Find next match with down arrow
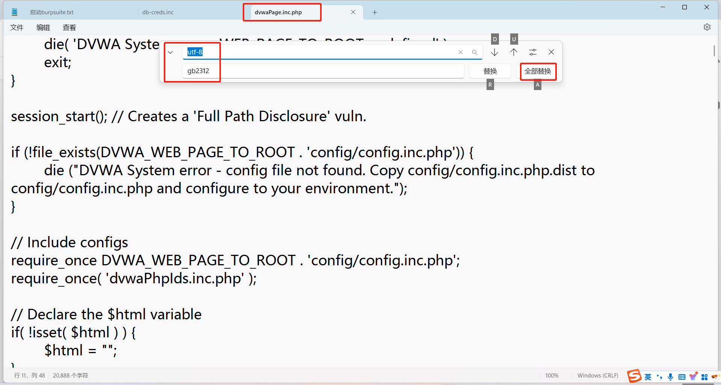This screenshot has height=385, width=721. [494, 52]
